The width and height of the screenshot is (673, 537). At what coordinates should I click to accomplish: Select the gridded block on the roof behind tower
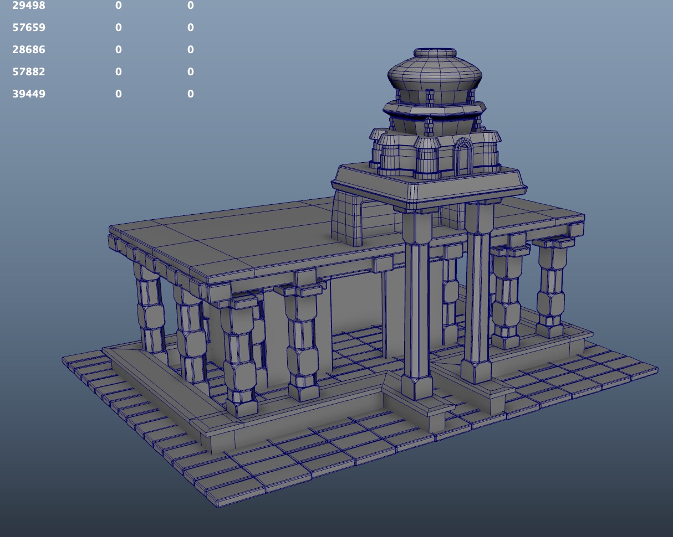coord(346,219)
